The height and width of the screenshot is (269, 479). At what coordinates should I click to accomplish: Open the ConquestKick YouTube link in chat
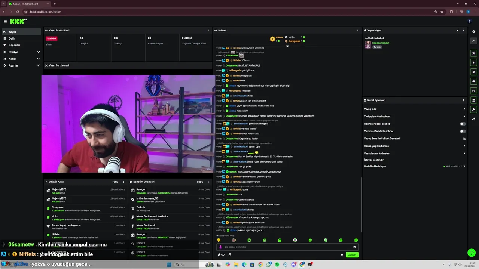click(259, 171)
